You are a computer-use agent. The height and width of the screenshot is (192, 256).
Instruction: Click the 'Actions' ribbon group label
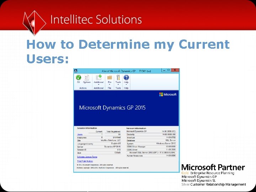point(83,88)
